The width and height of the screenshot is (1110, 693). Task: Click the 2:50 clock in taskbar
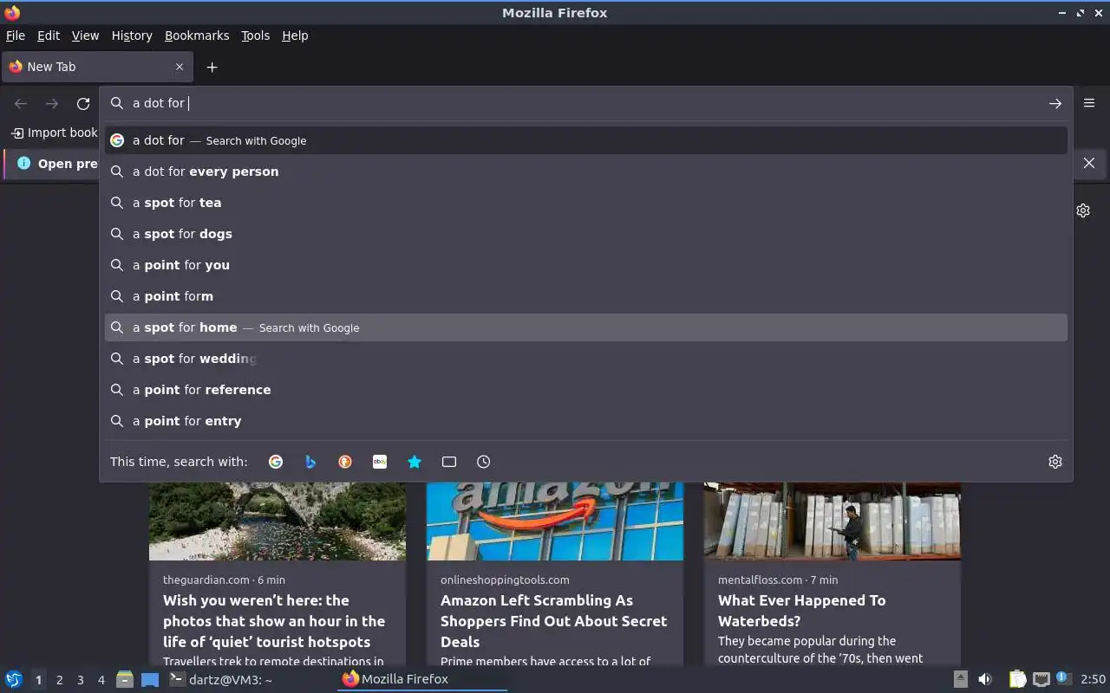pos(1093,679)
